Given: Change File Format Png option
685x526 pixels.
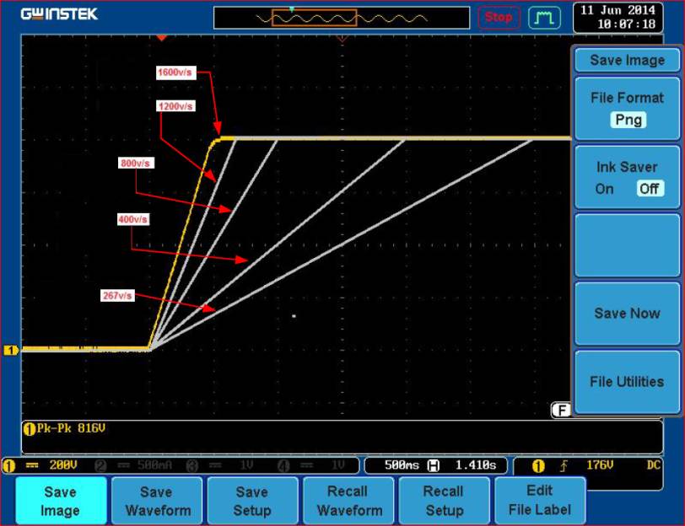Looking at the screenshot, I should click(x=628, y=120).
